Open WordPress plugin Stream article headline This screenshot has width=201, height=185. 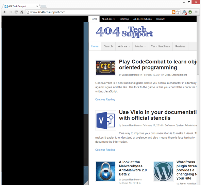186,170
